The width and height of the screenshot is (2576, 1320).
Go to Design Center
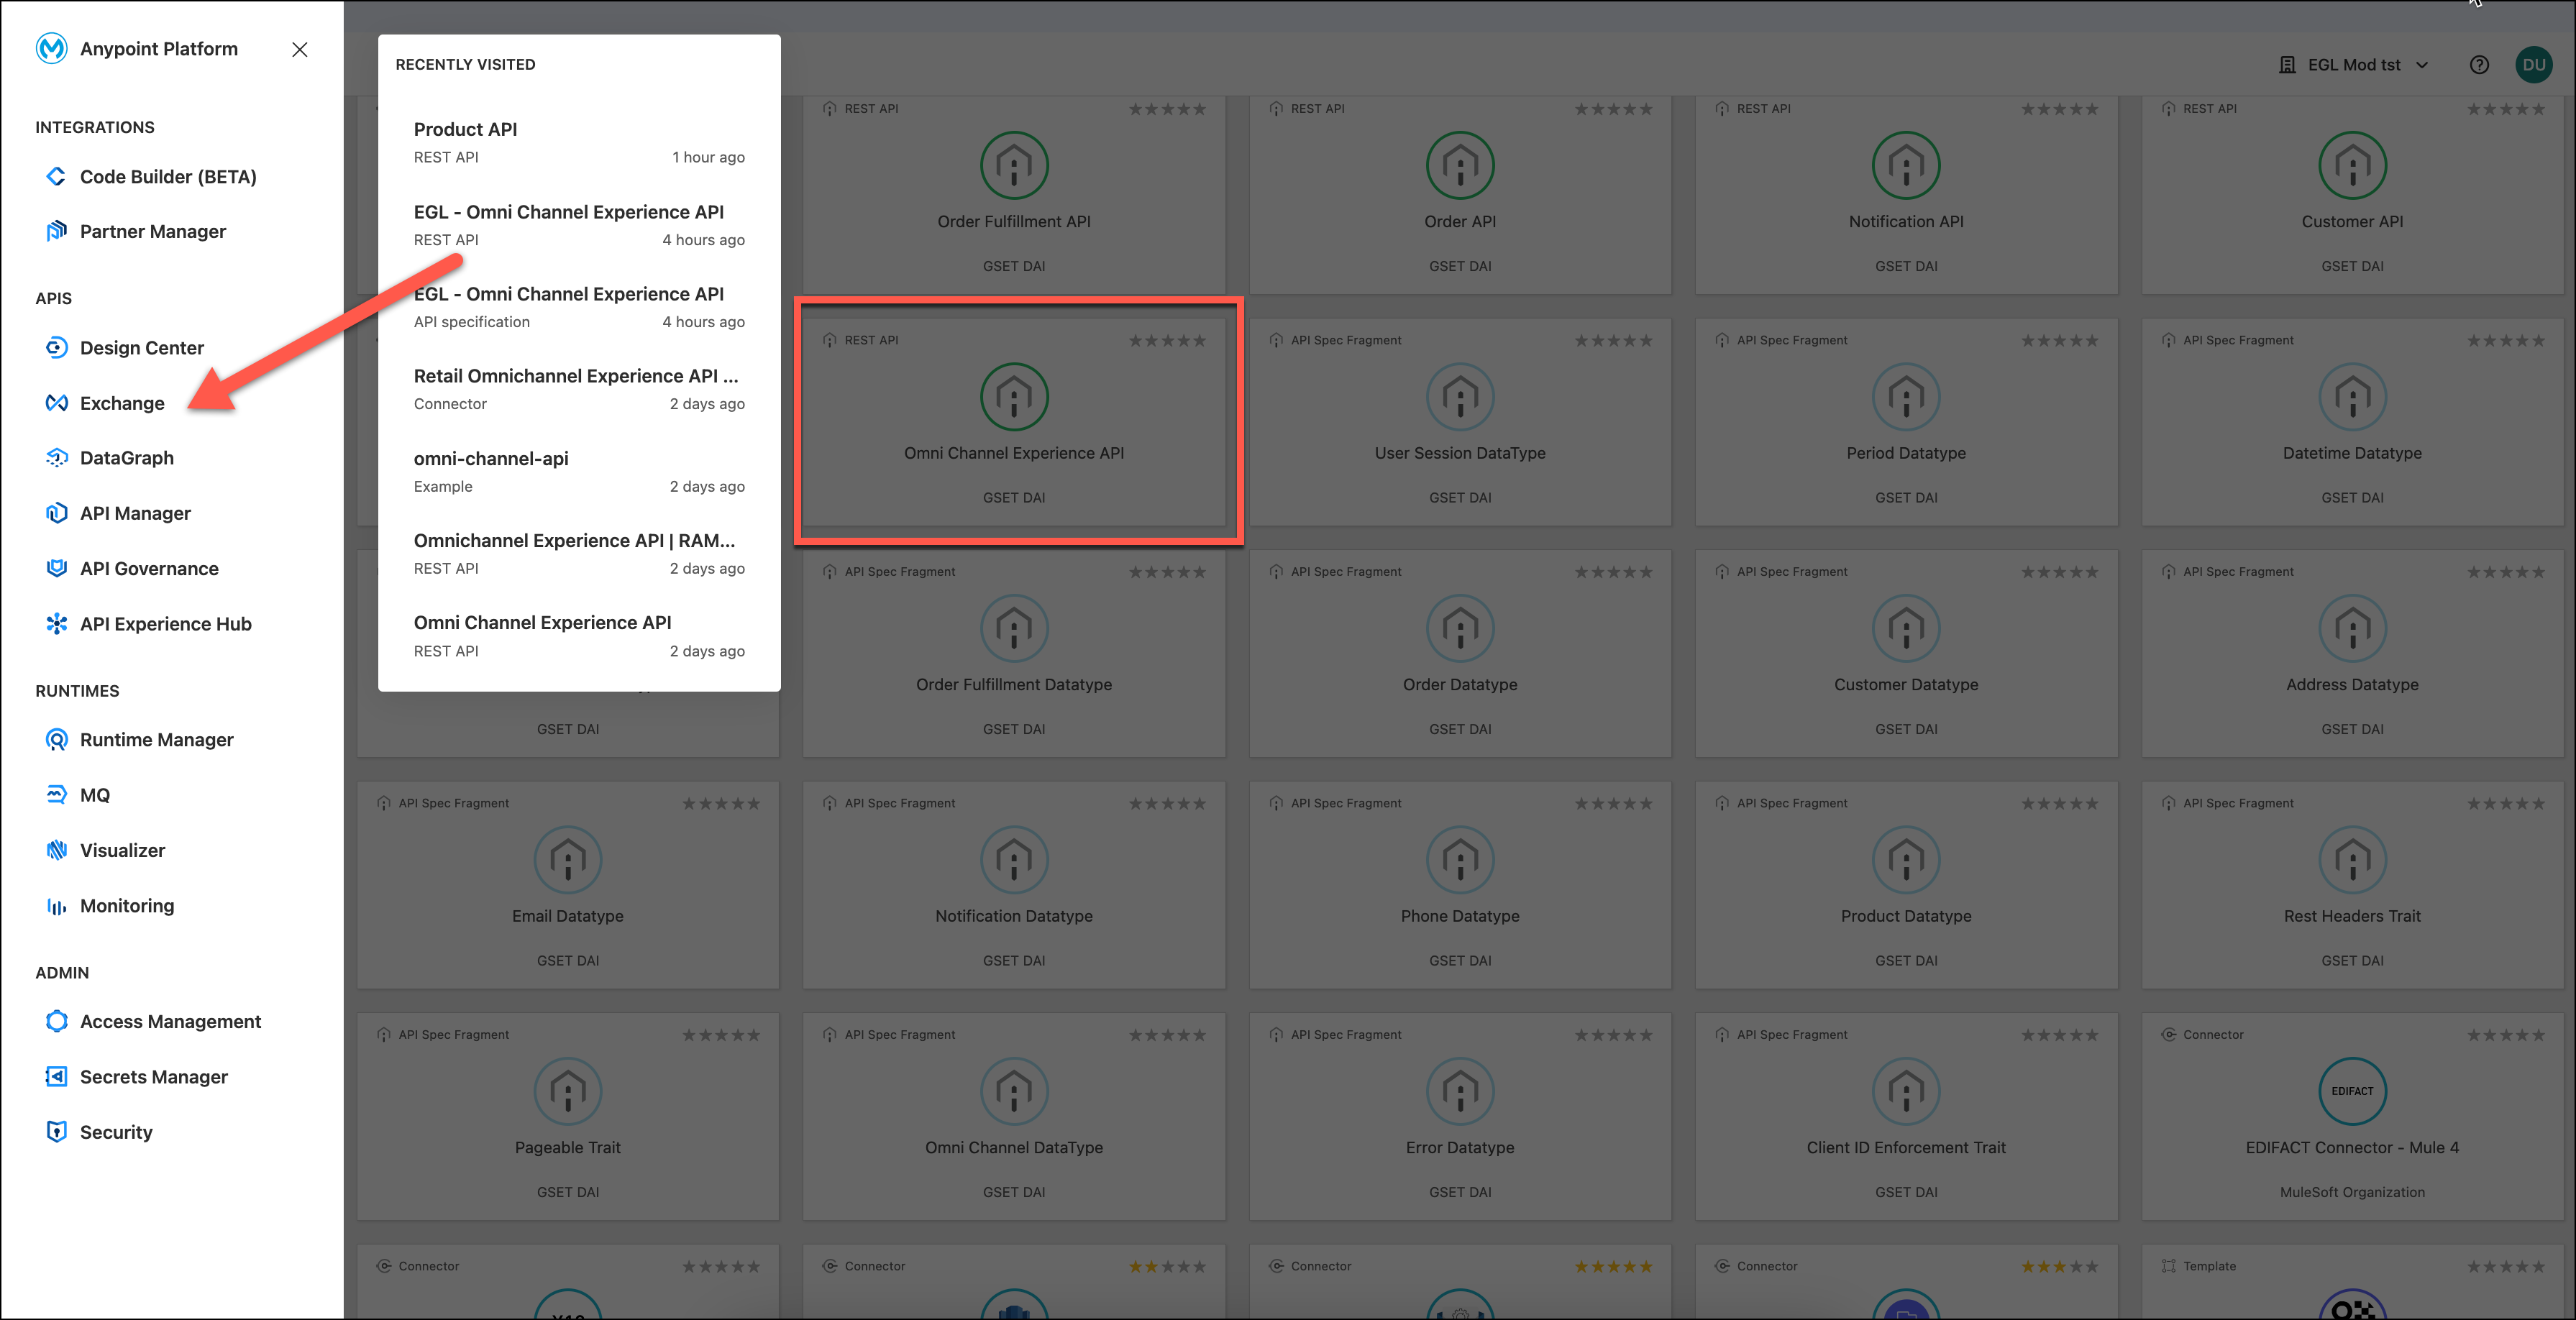[x=142, y=347]
